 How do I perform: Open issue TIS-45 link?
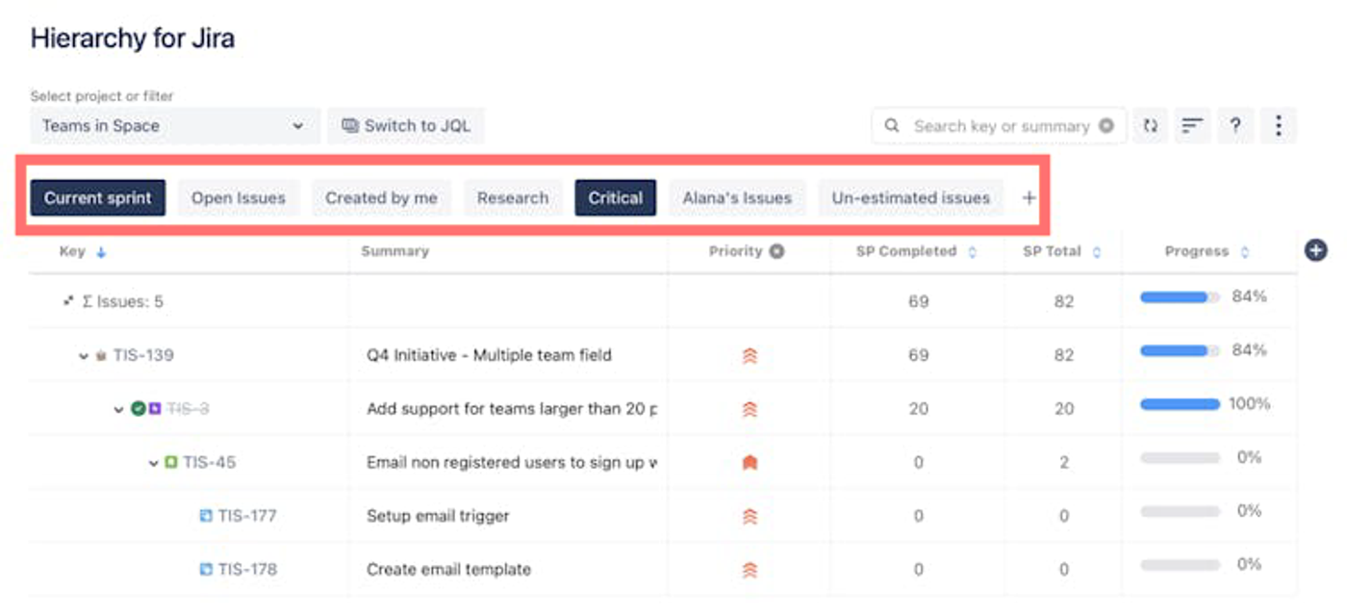[210, 463]
